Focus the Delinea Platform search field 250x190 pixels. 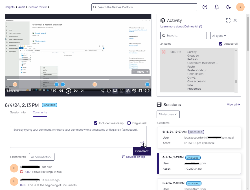[144, 7]
